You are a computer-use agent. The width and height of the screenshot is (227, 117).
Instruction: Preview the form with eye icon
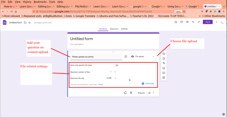[187, 22]
